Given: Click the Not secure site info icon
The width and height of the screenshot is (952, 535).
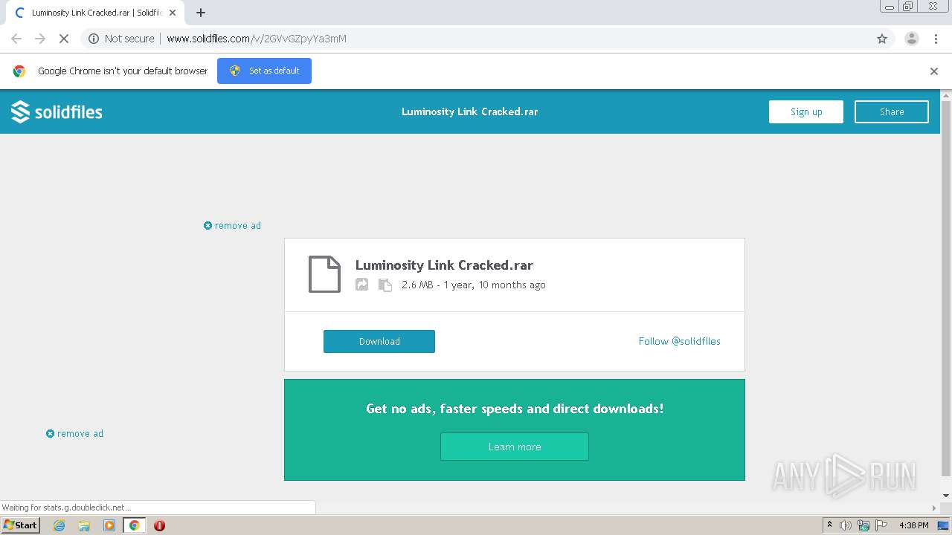Looking at the screenshot, I should [x=94, y=39].
